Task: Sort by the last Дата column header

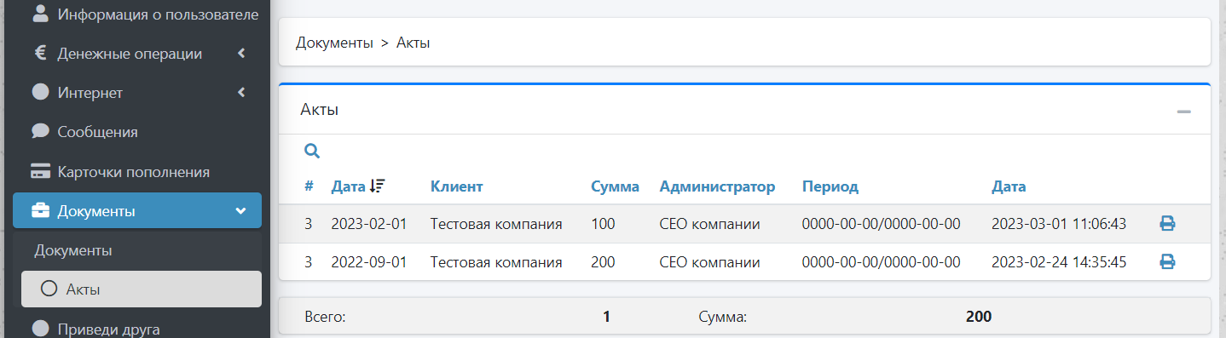Action: pyautogui.click(x=1009, y=186)
